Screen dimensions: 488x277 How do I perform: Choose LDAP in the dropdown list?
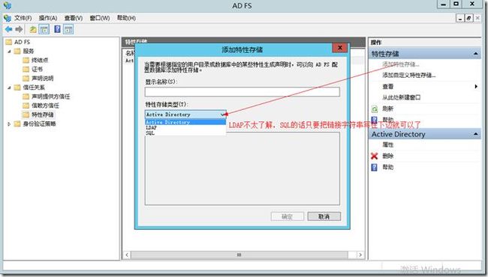[185, 127]
